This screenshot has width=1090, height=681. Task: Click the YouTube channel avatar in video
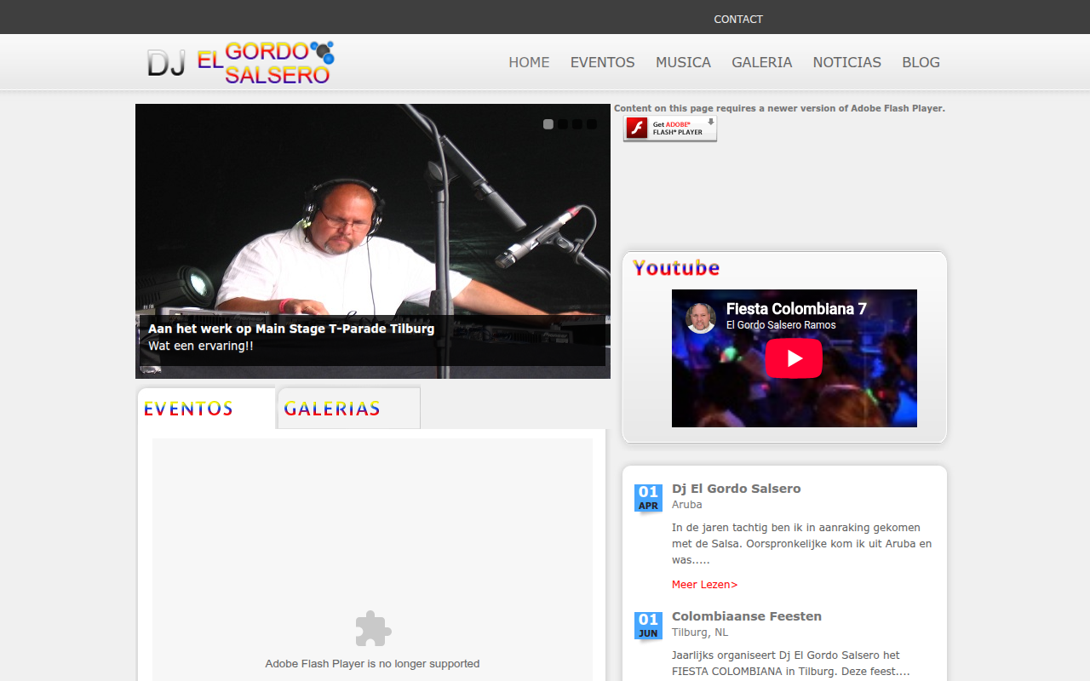pos(701,318)
